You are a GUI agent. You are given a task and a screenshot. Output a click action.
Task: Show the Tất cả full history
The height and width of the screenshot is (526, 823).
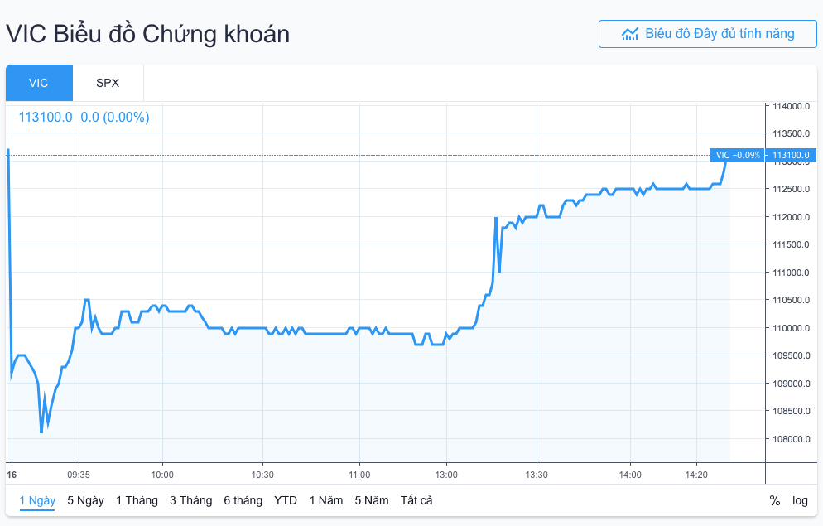coord(416,500)
